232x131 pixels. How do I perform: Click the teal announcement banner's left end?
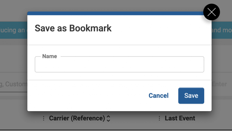(x=13, y=30)
